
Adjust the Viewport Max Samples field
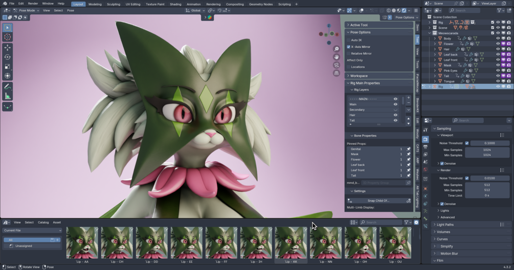[487, 150]
